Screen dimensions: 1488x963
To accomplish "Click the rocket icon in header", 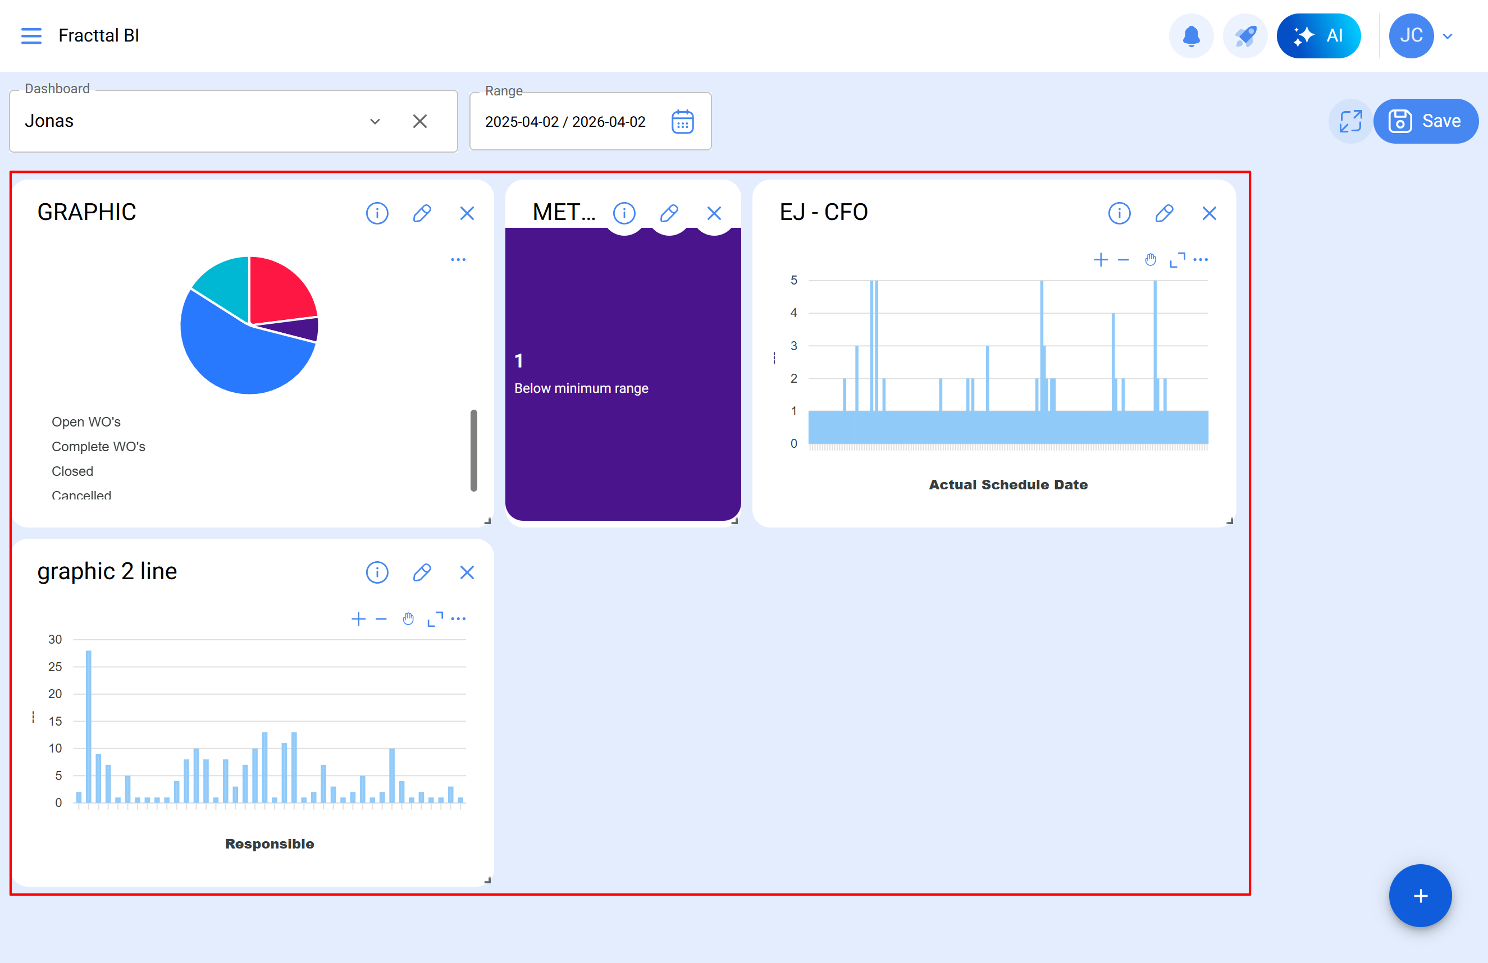I will 1244,35.
